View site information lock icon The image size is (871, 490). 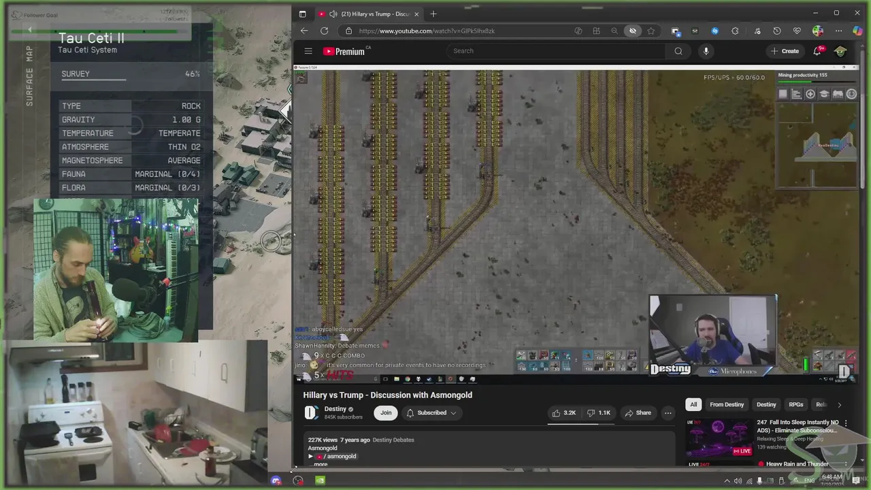[349, 31]
